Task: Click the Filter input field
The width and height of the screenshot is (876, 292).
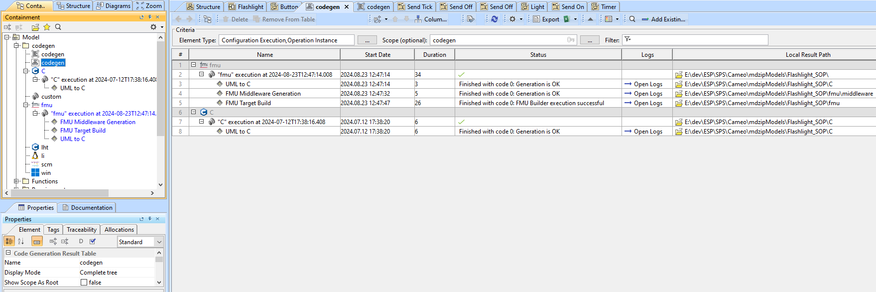Action: coord(695,40)
